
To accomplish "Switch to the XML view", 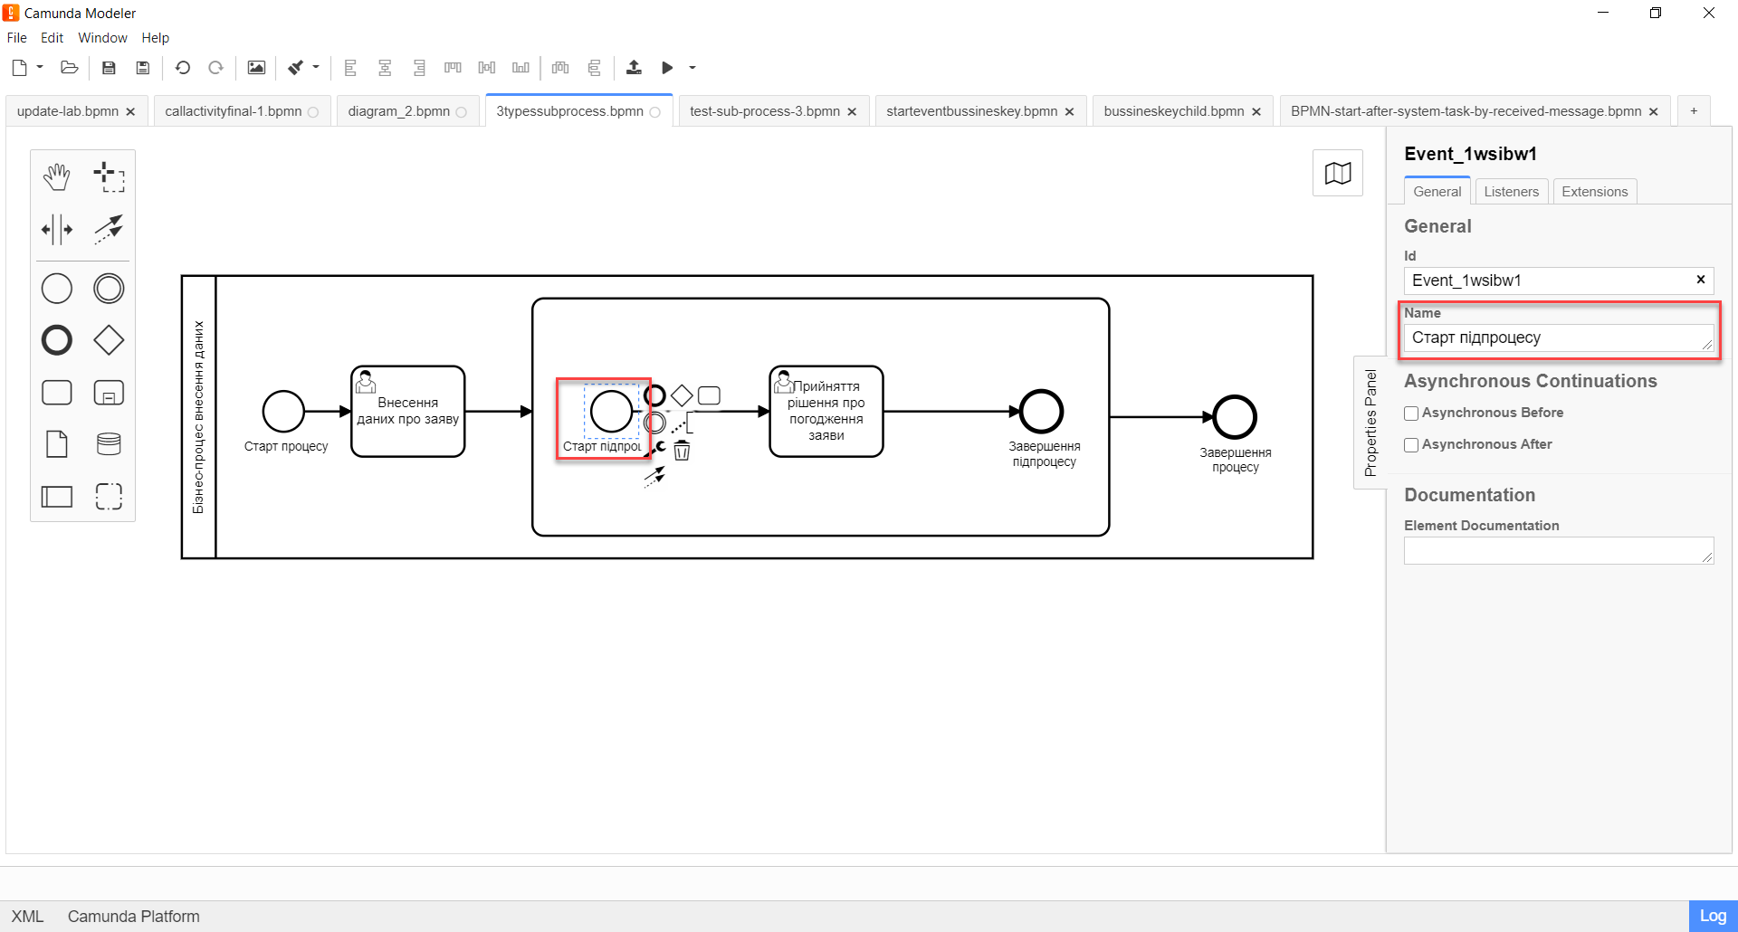I will [x=27, y=917].
